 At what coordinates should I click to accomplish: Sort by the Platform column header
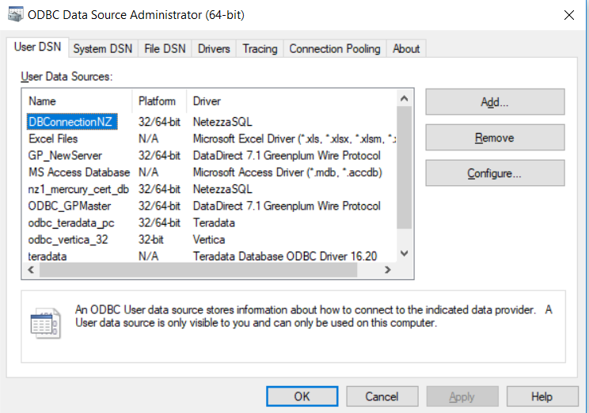pyautogui.click(x=159, y=101)
